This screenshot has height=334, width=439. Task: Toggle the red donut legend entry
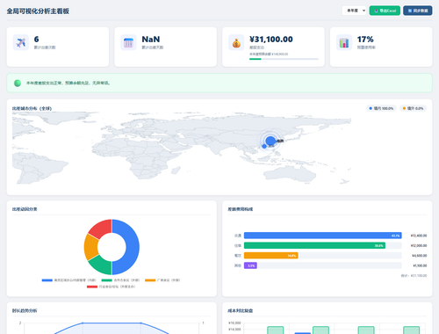pyautogui.click(x=111, y=287)
